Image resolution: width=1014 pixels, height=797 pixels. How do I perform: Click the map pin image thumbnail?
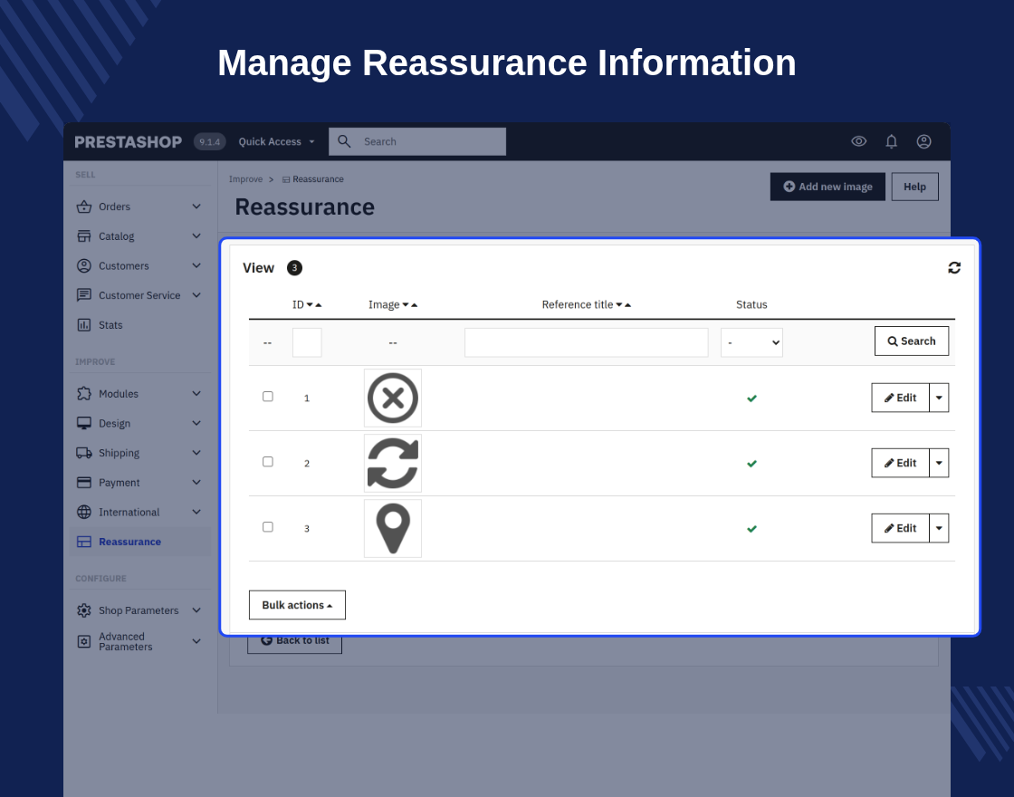pyautogui.click(x=393, y=529)
